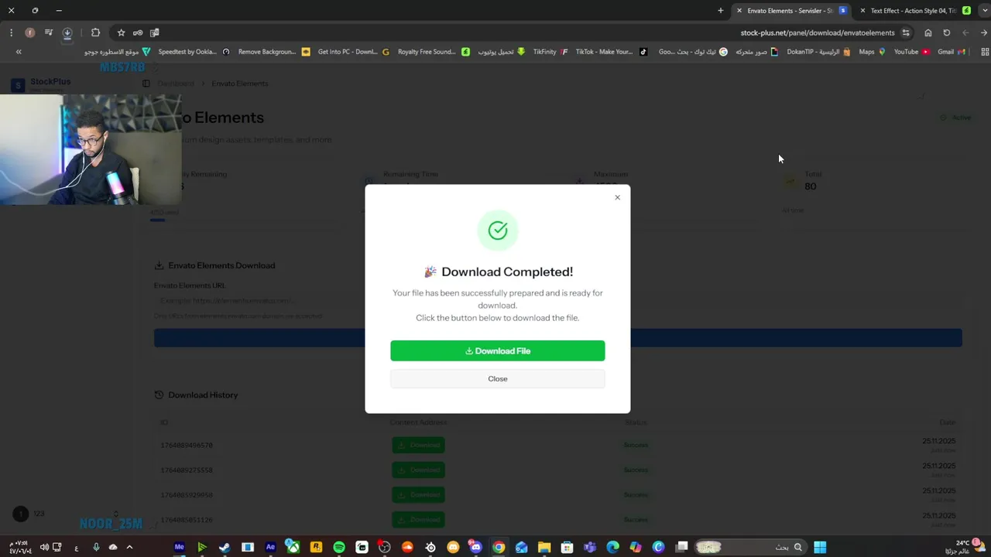The width and height of the screenshot is (991, 557).
Task: Click the Chrome profile avatar icon
Action: point(29,32)
